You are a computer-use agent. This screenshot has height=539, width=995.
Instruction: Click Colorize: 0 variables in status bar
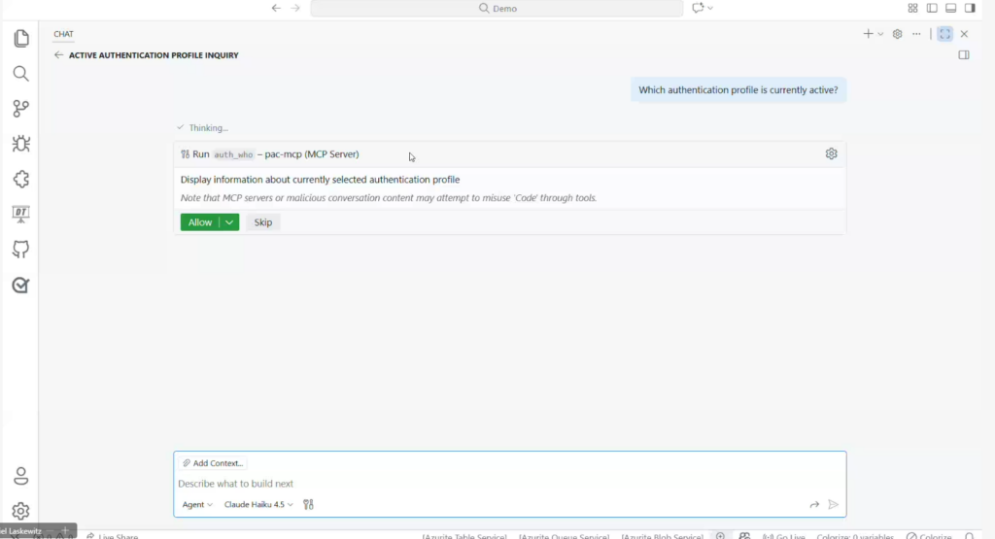point(855,536)
